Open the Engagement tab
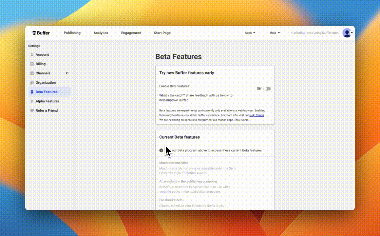380x236 pixels. click(131, 33)
